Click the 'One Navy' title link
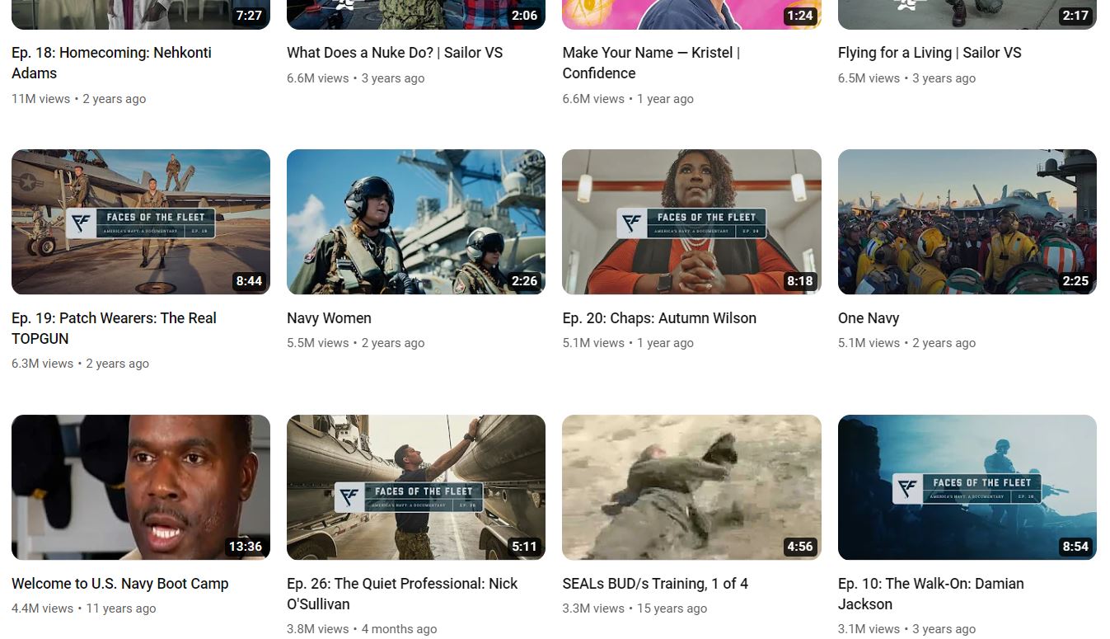 pos(868,318)
